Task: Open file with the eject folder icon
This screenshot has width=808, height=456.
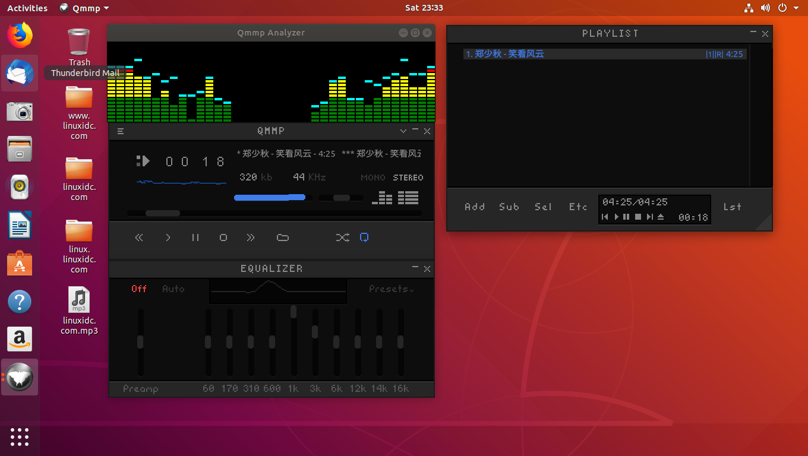Action: click(x=283, y=237)
